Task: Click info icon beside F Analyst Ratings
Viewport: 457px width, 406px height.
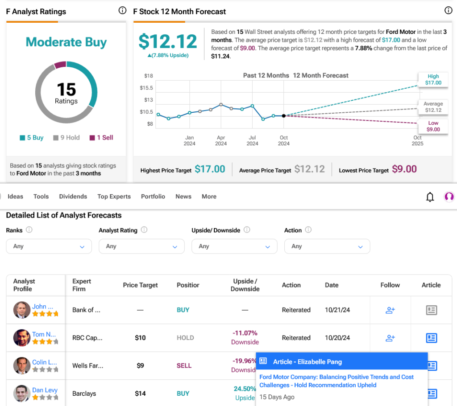Action: click(x=122, y=11)
